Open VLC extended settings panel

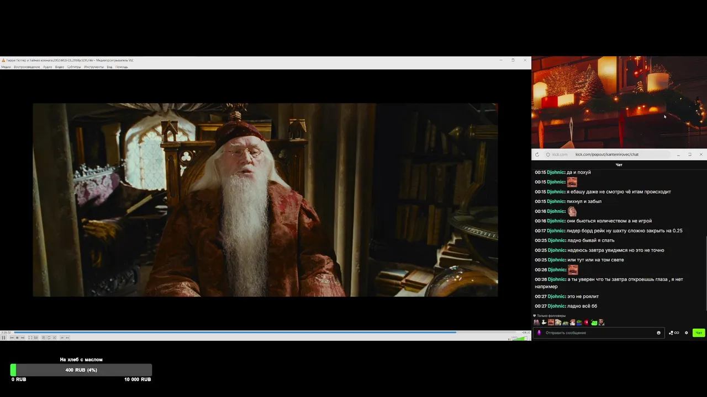click(x=36, y=337)
